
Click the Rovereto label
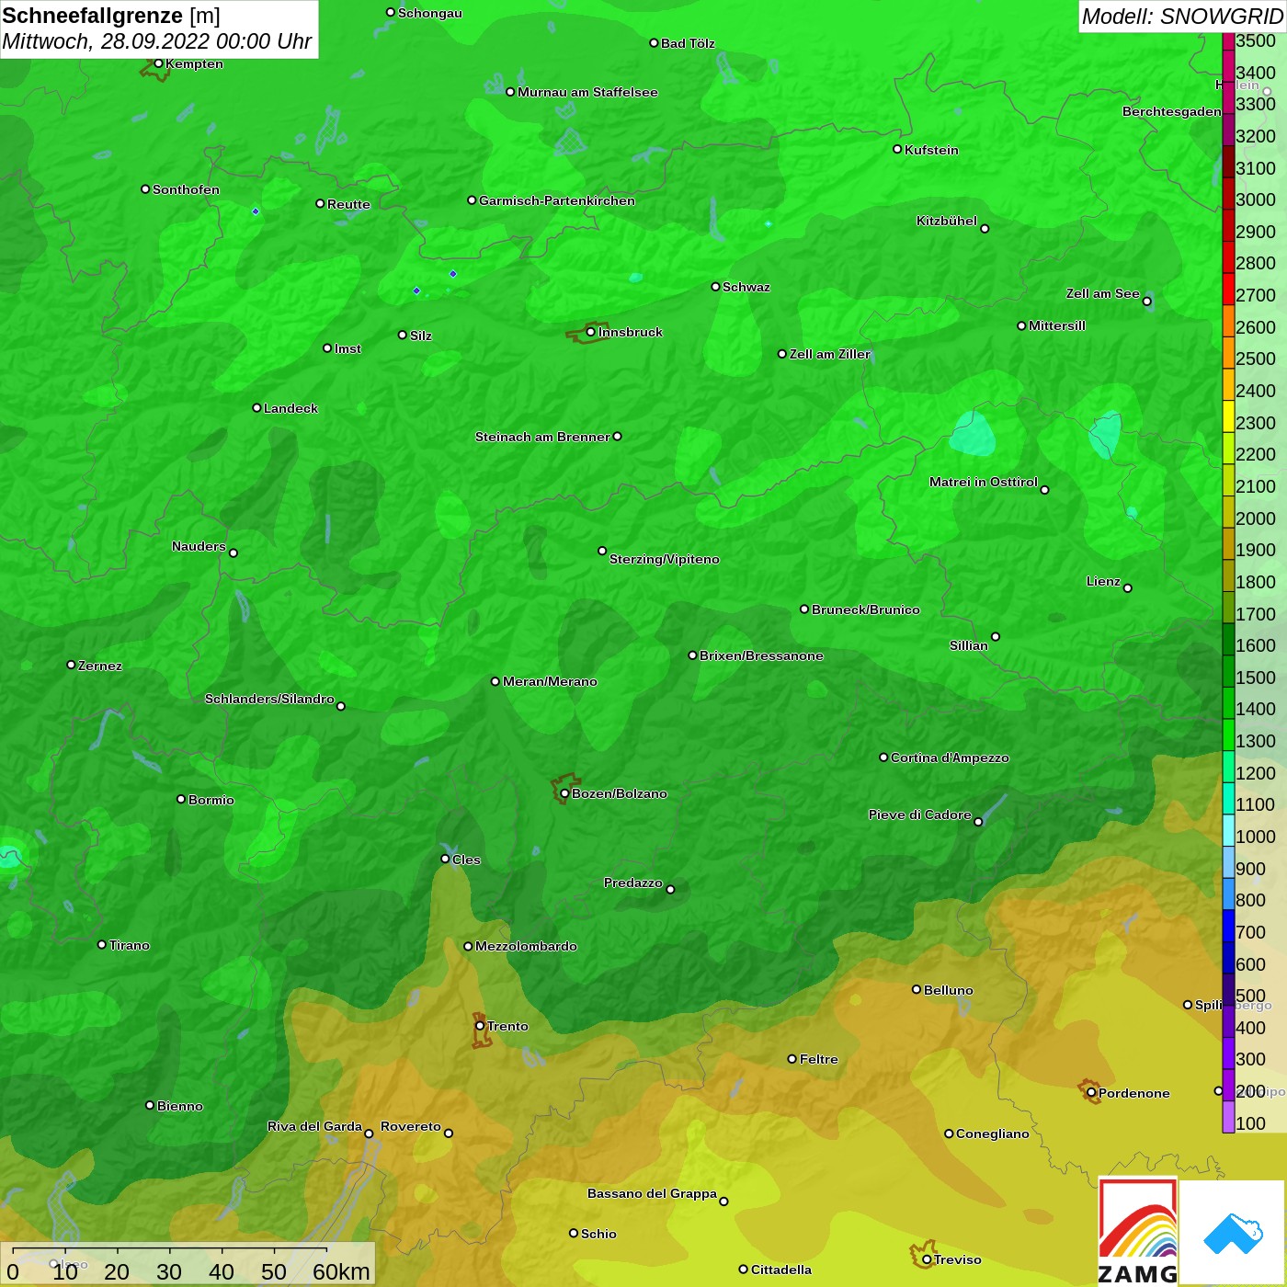pyautogui.click(x=410, y=1126)
